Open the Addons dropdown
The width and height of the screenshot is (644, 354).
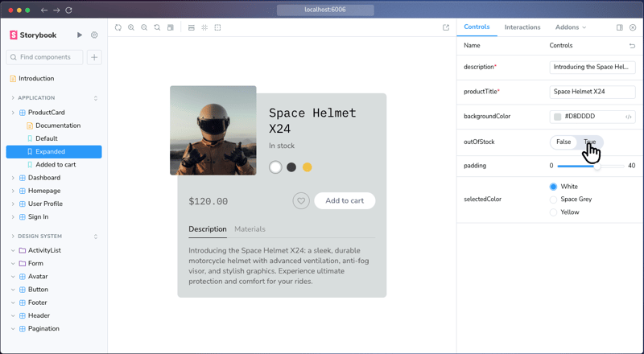[x=571, y=27]
